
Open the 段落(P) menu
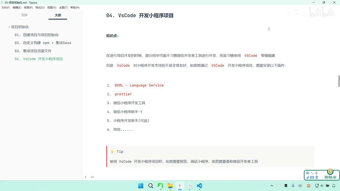(28, 7)
